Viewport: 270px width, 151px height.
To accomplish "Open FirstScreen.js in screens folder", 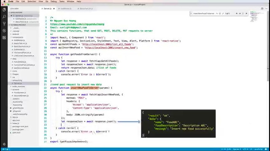I will (20, 93).
